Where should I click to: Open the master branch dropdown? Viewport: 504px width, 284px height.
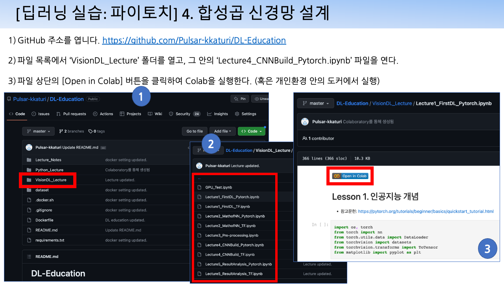point(38,131)
